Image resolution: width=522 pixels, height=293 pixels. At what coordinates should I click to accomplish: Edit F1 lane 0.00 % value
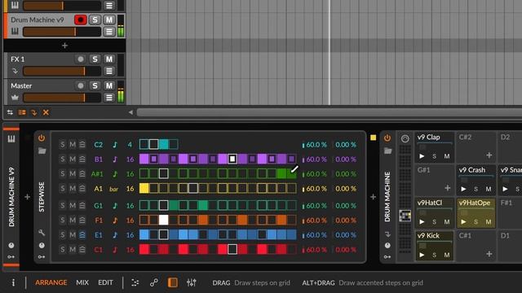coord(346,221)
